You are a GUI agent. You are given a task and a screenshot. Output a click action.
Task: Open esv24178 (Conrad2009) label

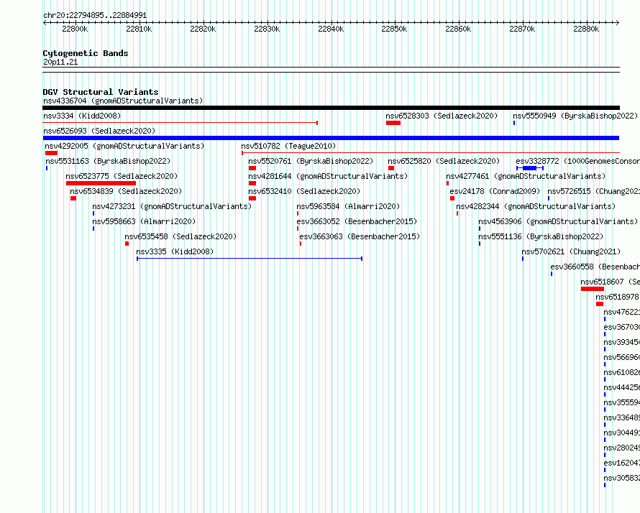495,191
